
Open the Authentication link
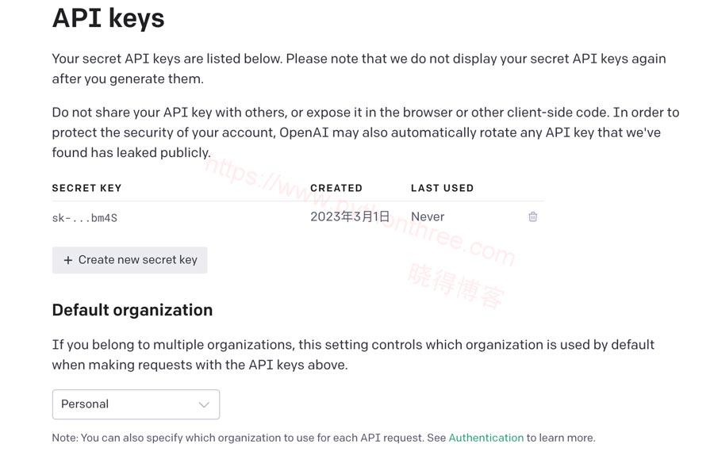point(486,438)
